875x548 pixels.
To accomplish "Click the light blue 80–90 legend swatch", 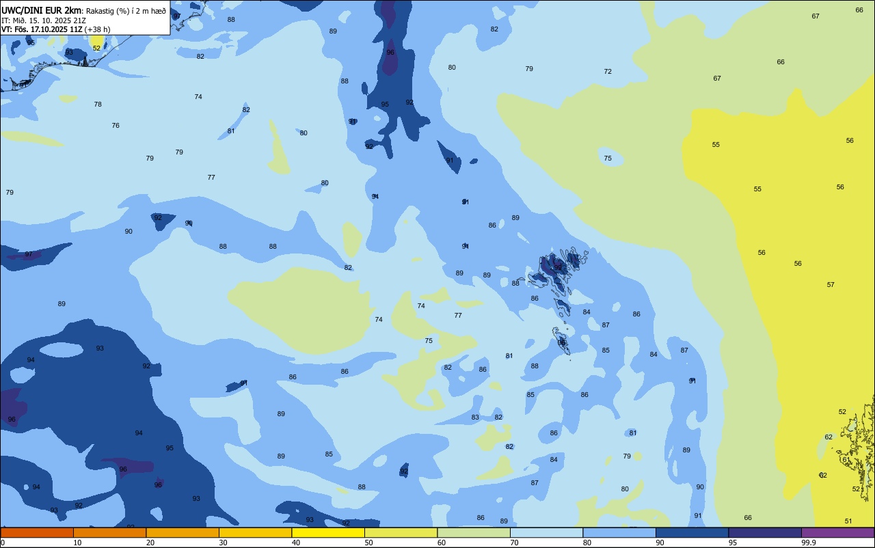I will click(x=619, y=532).
